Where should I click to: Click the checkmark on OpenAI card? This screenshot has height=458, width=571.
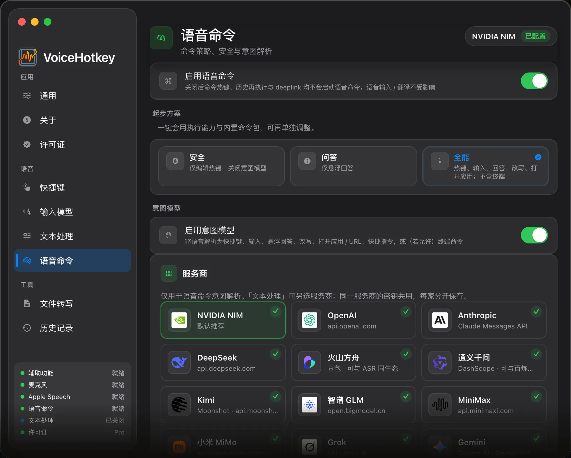[x=406, y=311]
